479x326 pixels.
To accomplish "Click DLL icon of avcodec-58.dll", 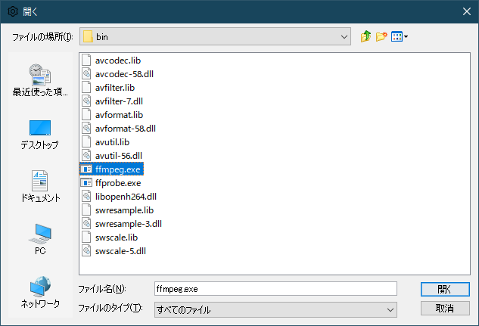I will (86, 74).
